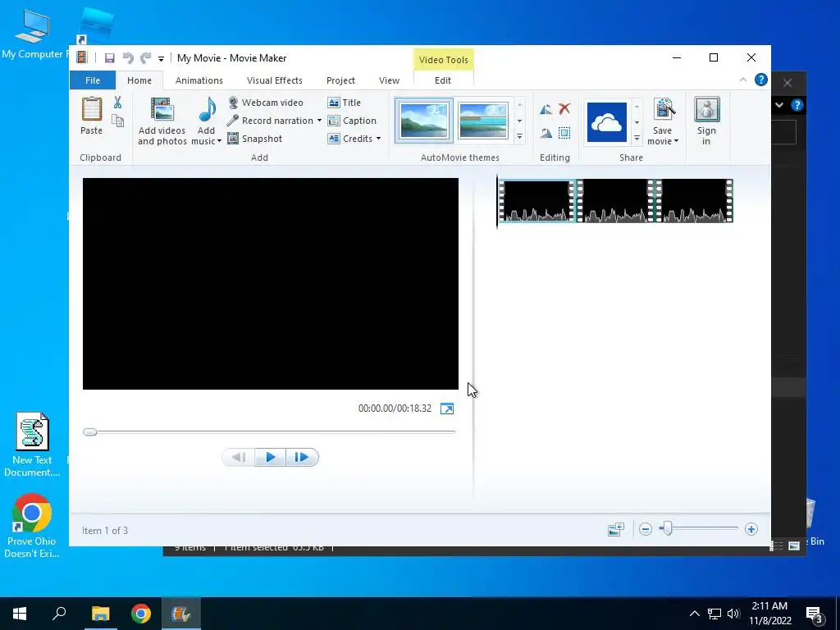Change thumbnail size icon in status bar
The image size is (840, 630).
tap(616, 530)
